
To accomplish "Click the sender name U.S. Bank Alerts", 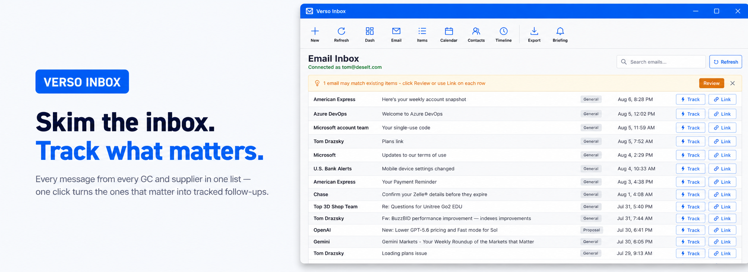I will tap(333, 169).
